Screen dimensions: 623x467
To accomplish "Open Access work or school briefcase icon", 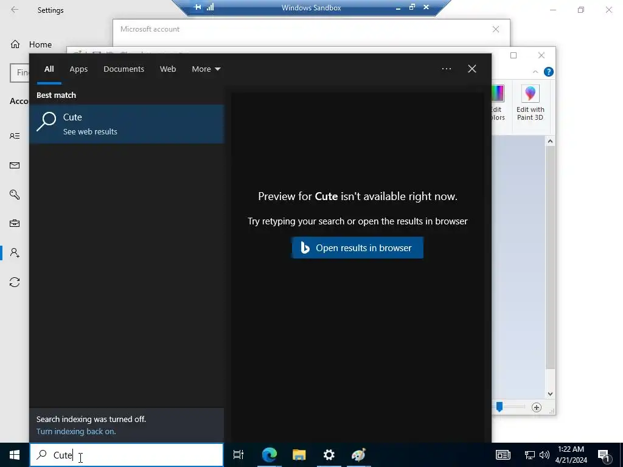I will click(x=15, y=224).
